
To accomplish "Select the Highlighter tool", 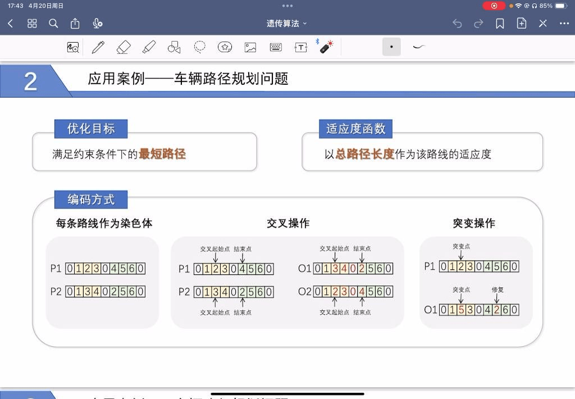I will 149,47.
